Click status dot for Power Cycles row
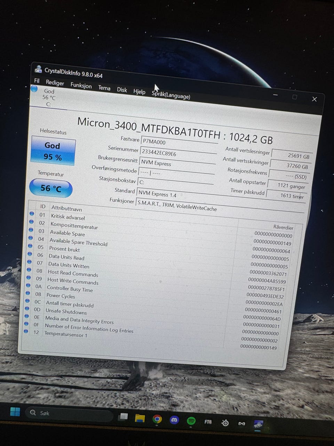The image size is (334, 446). (x=27, y=293)
